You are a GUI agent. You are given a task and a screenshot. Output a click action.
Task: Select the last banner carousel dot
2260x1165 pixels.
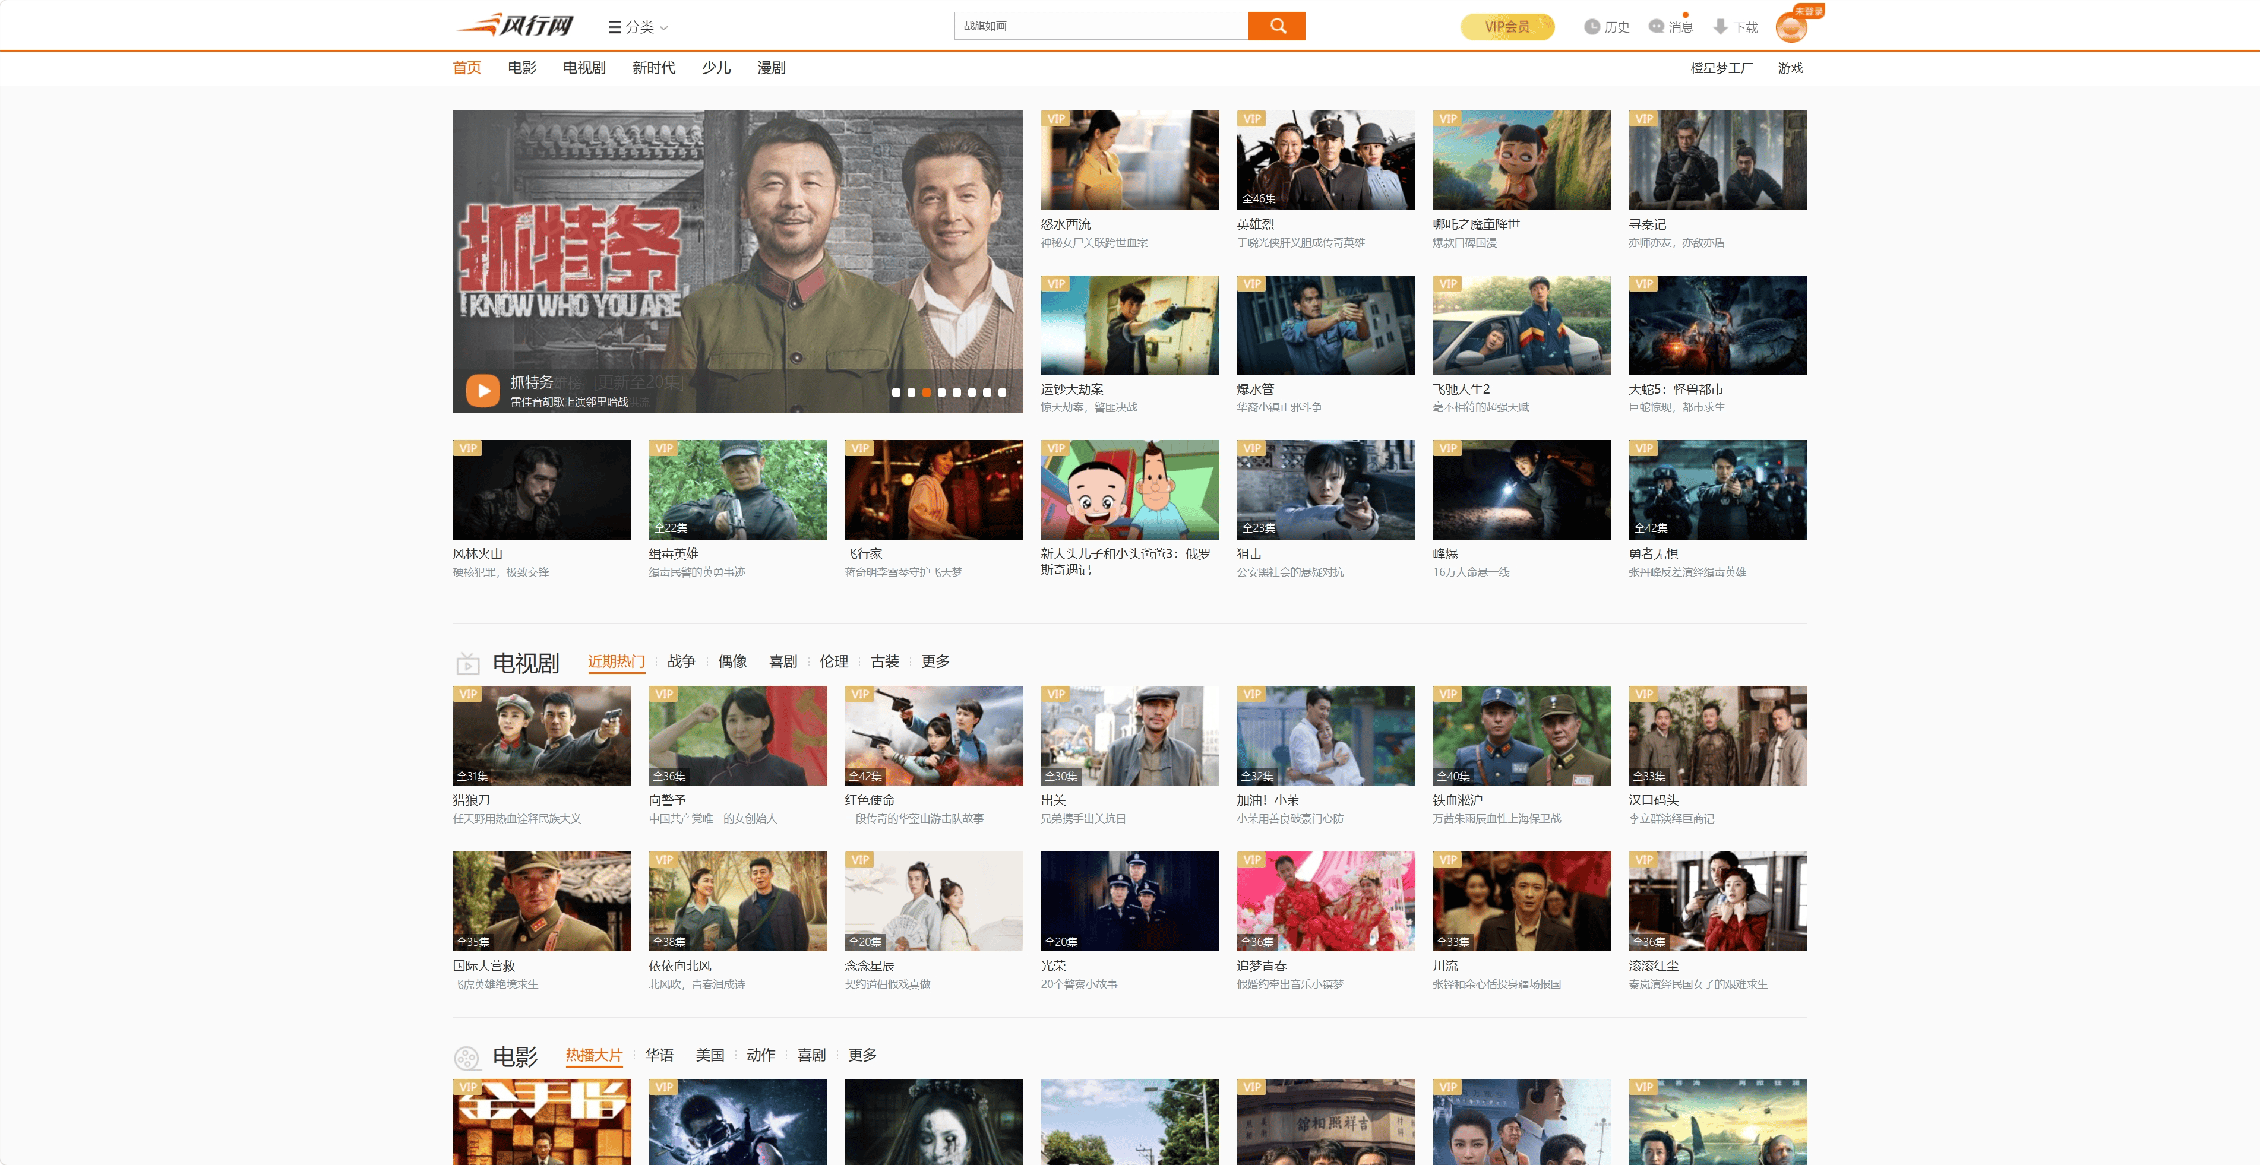click(1002, 392)
